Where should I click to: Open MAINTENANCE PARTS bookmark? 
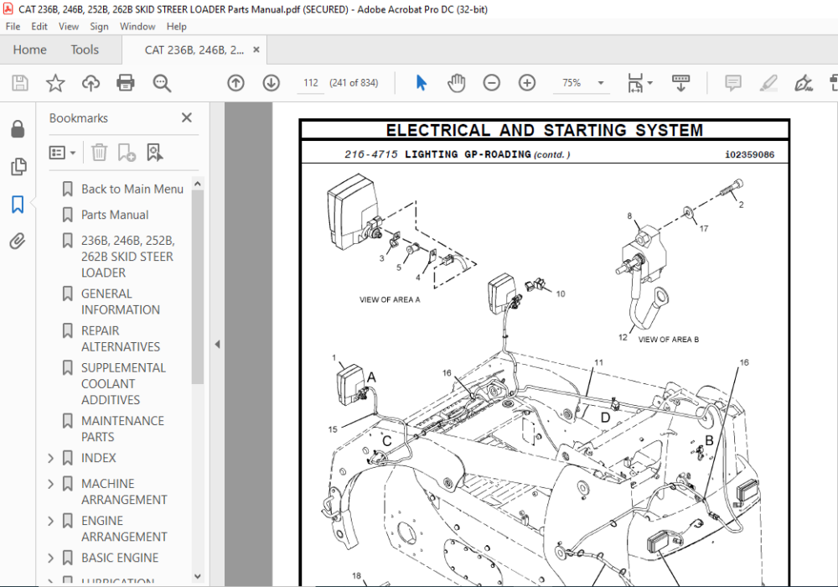click(x=122, y=429)
